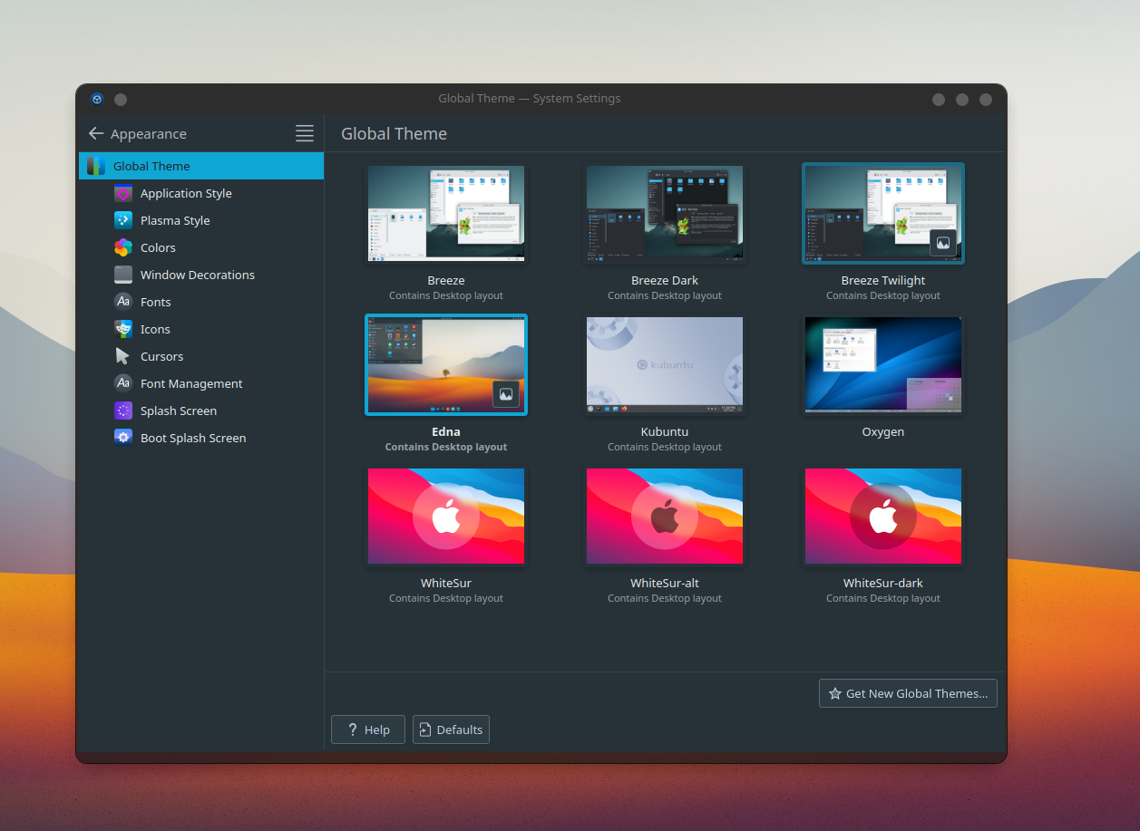Screen dimensions: 1140x831
Task: Click the 'Kubuntu' theme name text
Action: pos(665,432)
